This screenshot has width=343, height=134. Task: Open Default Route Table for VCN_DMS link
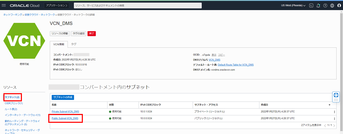tap(236, 65)
